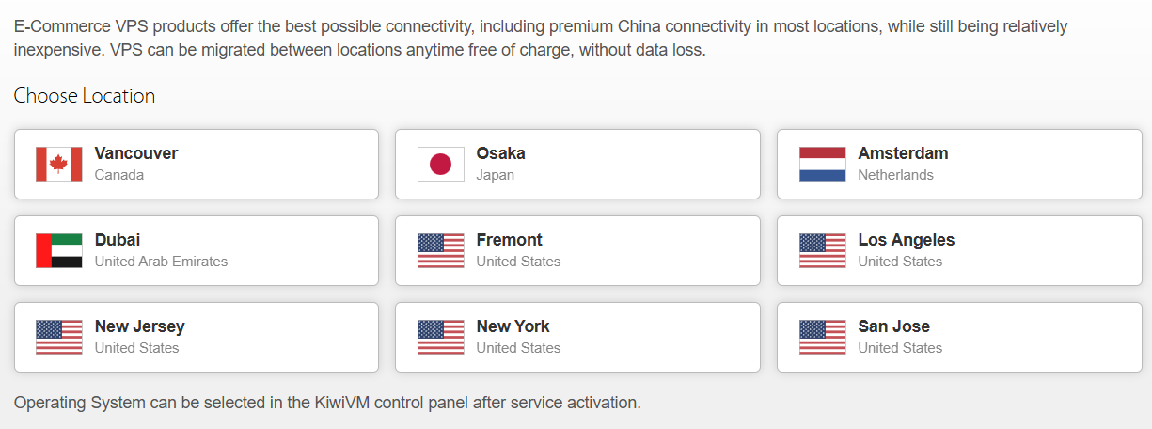Click the Japan flag icon
This screenshot has height=429, width=1152.
[440, 164]
